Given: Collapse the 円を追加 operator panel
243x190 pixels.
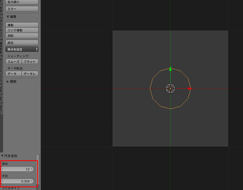Looking at the screenshot, I should pos(2,156).
